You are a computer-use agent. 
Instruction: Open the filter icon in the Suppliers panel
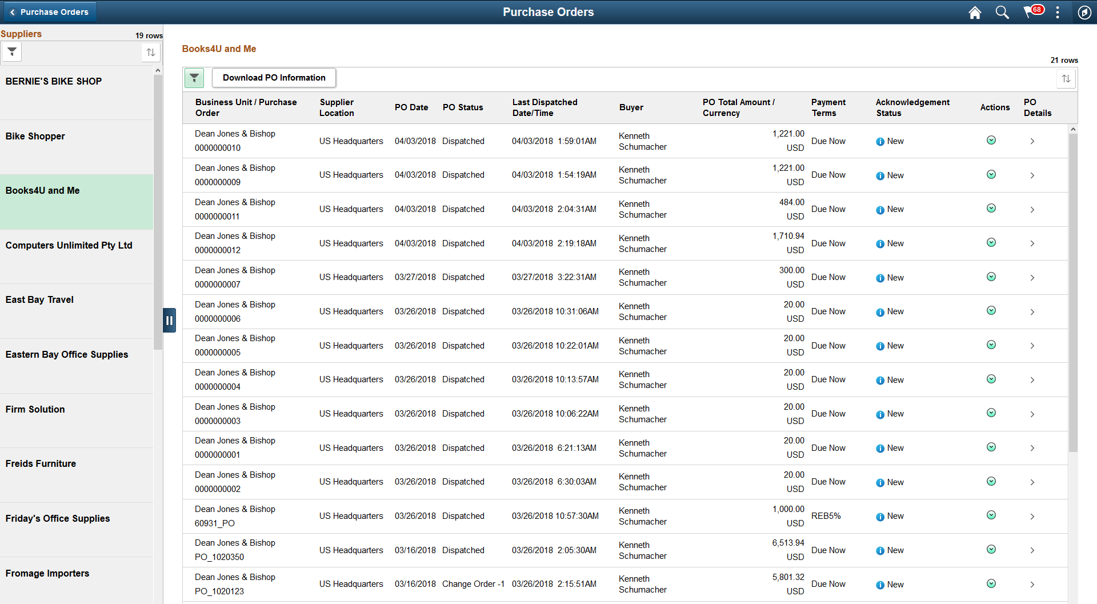[11, 51]
